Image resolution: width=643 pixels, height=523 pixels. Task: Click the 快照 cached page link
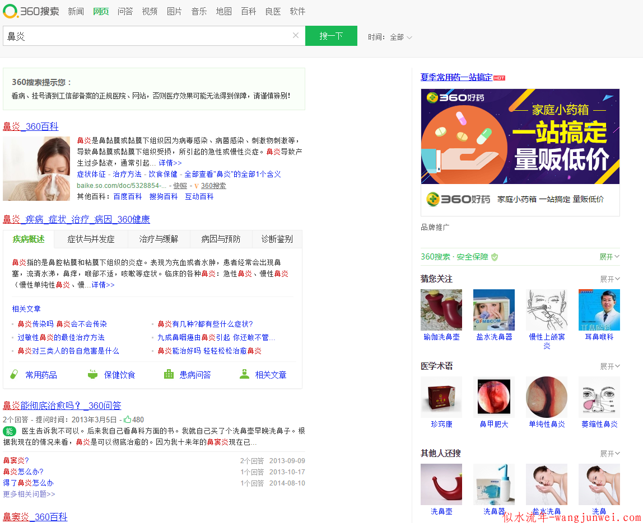[x=180, y=186]
